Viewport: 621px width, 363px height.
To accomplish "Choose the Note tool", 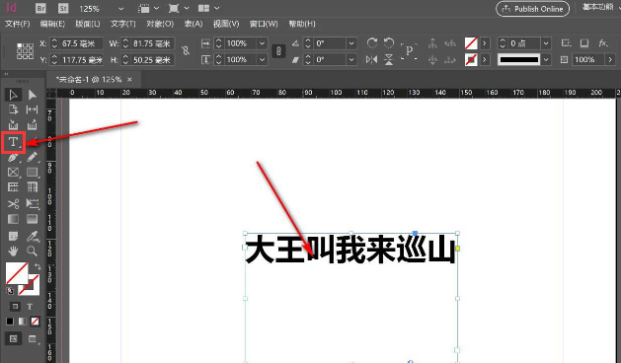I will click(13, 237).
